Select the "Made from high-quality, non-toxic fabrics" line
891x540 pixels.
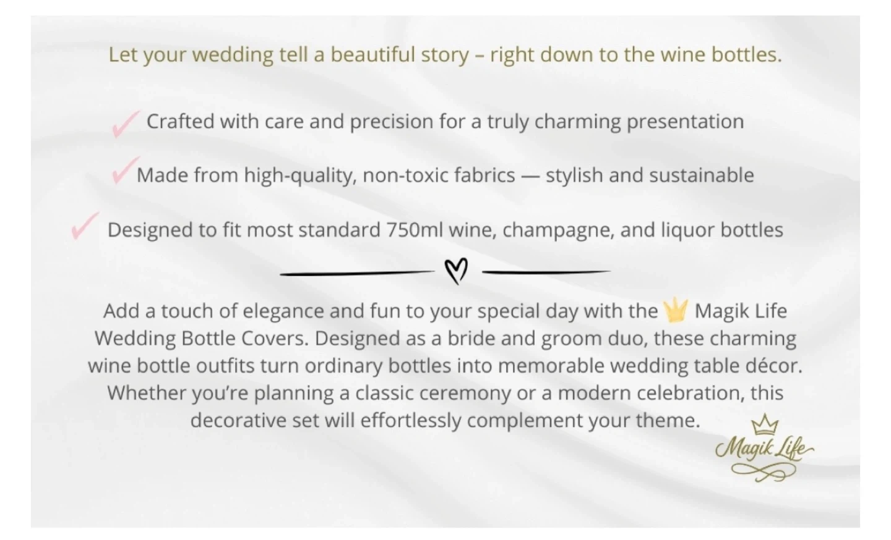tap(445, 175)
